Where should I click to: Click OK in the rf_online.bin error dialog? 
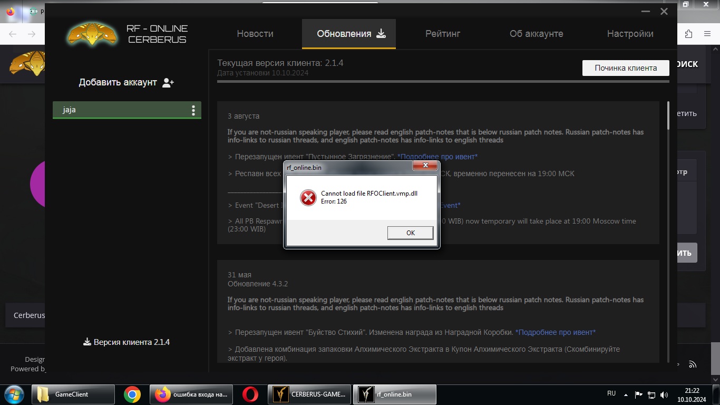point(410,233)
